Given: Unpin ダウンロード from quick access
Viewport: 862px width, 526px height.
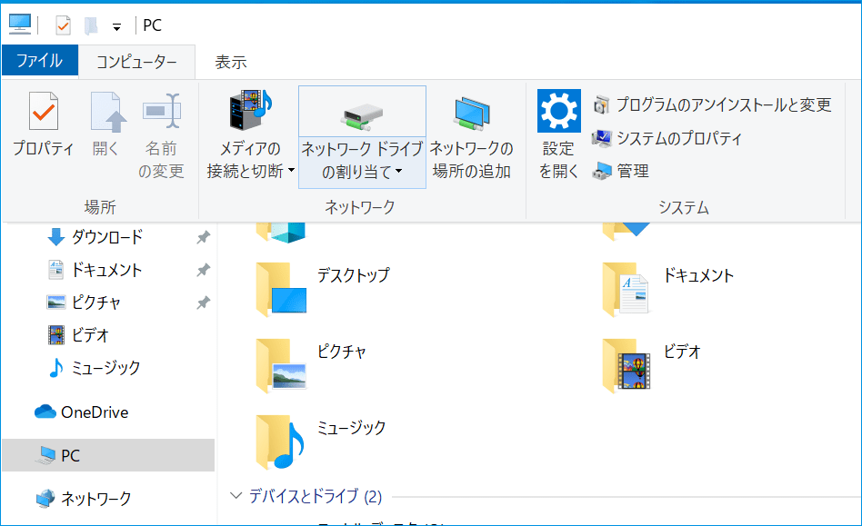Looking at the screenshot, I should [x=205, y=238].
